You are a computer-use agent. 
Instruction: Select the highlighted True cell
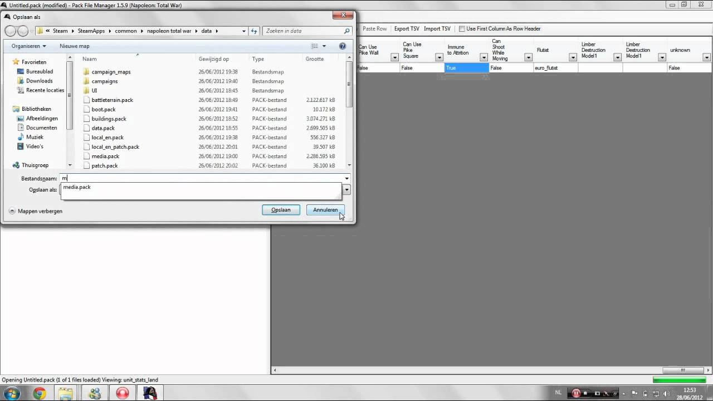467,68
